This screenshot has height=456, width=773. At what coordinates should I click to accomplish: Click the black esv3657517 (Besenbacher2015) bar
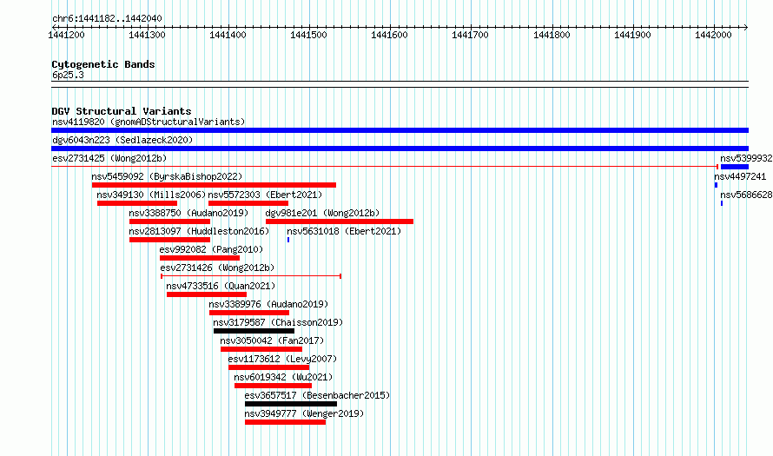coord(291,404)
